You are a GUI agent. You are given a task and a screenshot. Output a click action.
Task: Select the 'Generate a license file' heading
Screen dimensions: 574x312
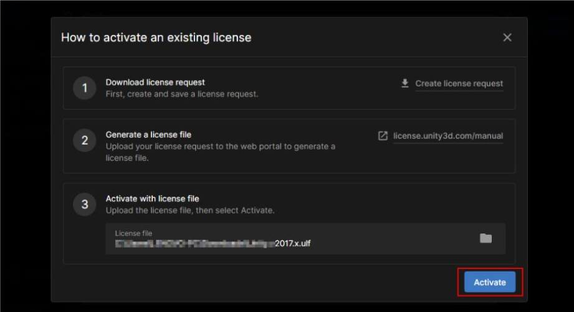[x=148, y=135]
